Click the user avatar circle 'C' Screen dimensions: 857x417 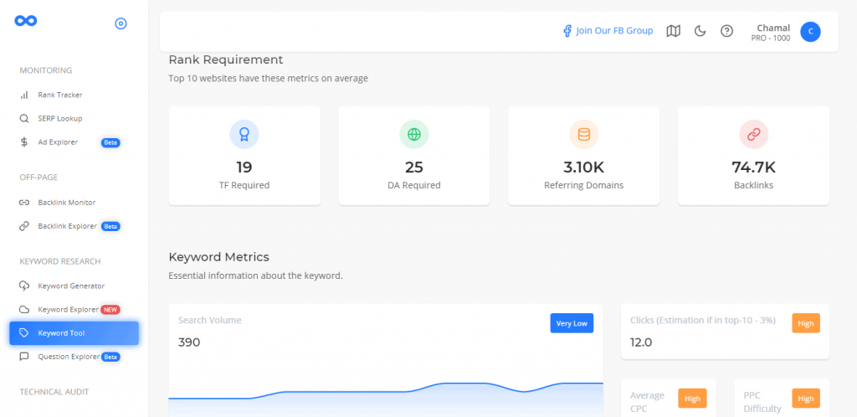810,32
